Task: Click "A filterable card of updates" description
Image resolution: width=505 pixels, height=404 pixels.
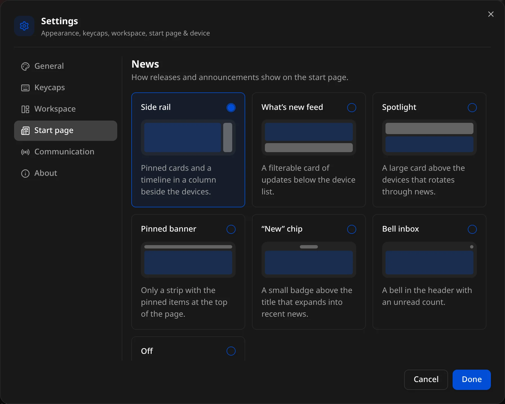Action: tap(308, 180)
